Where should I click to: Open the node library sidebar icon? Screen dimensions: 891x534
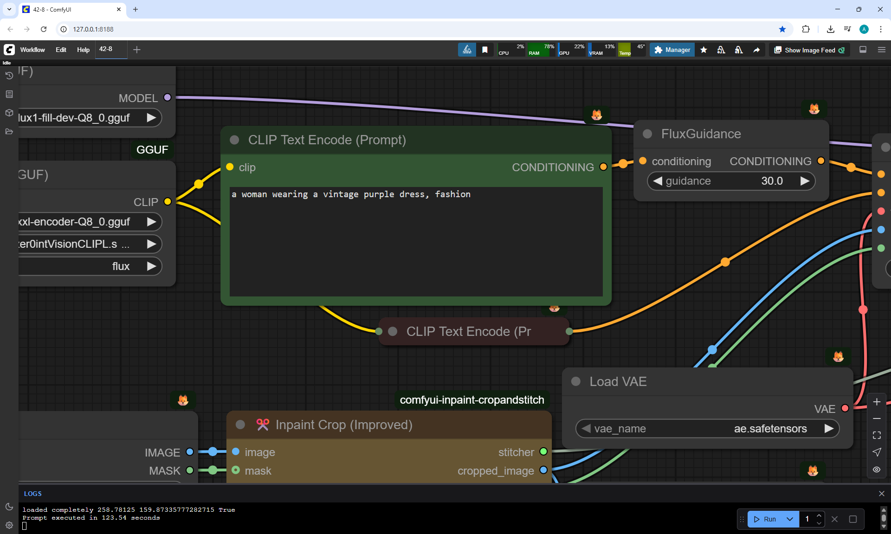point(9,94)
